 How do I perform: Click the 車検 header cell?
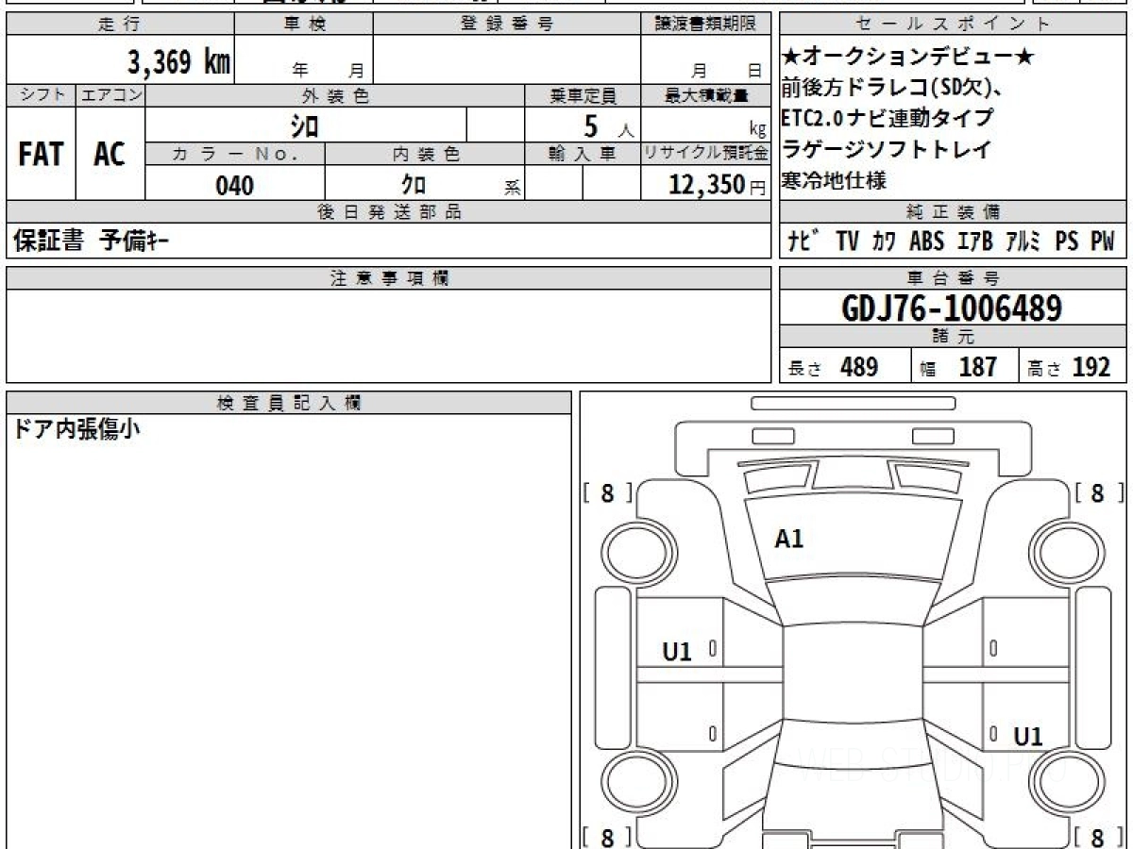[303, 25]
